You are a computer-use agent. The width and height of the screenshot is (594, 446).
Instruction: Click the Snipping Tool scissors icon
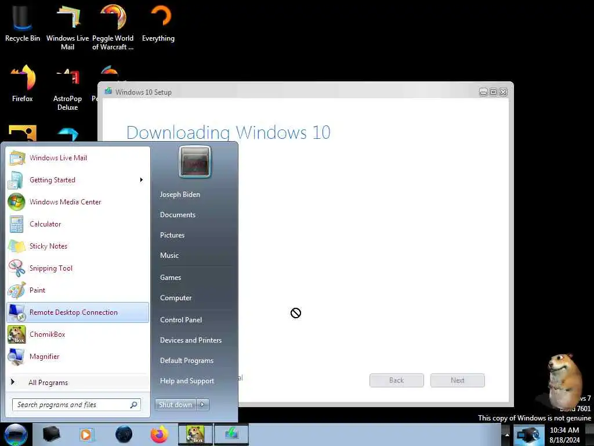(x=17, y=268)
